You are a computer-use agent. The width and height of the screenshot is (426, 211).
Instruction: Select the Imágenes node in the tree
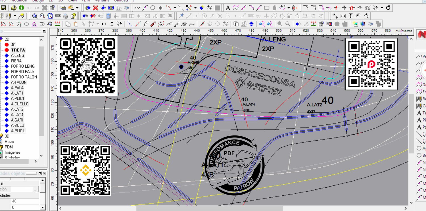(x=12, y=152)
